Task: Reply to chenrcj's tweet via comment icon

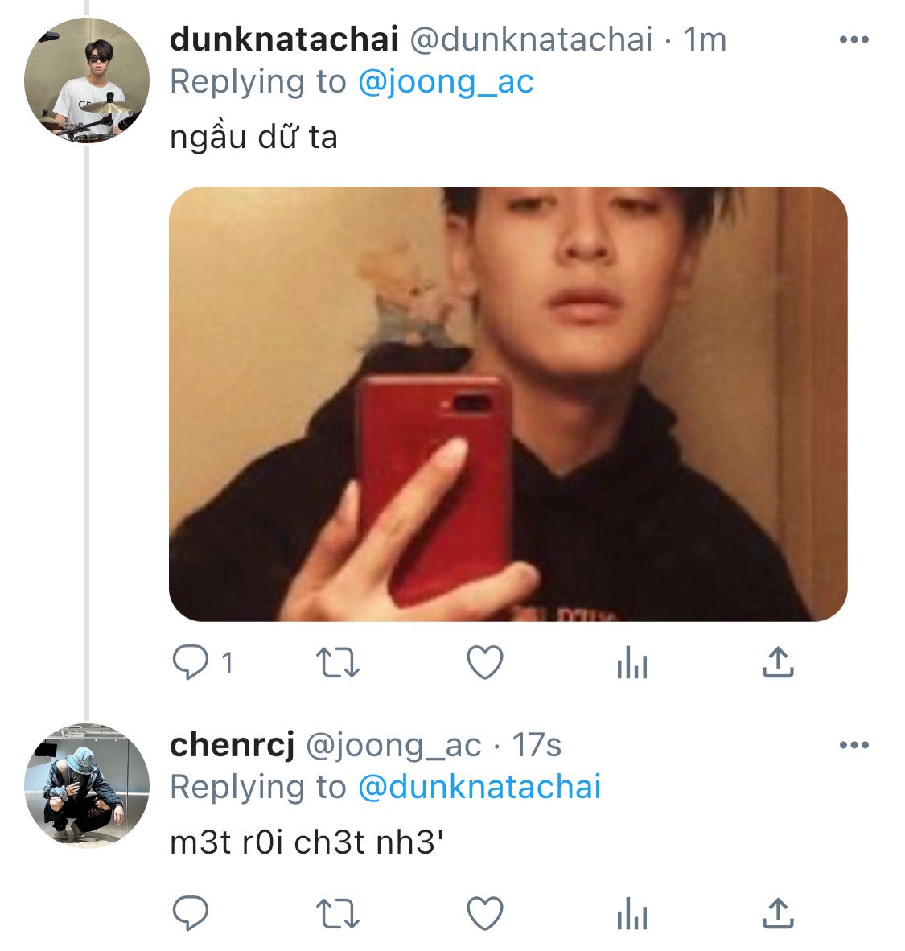Action: 191,913
